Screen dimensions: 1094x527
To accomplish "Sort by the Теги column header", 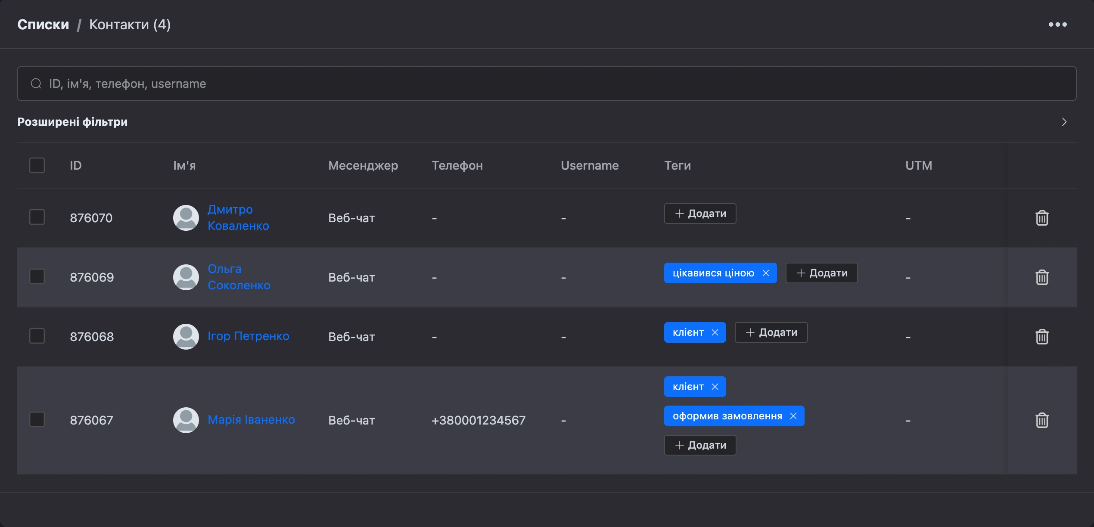I will (x=678, y=165).
